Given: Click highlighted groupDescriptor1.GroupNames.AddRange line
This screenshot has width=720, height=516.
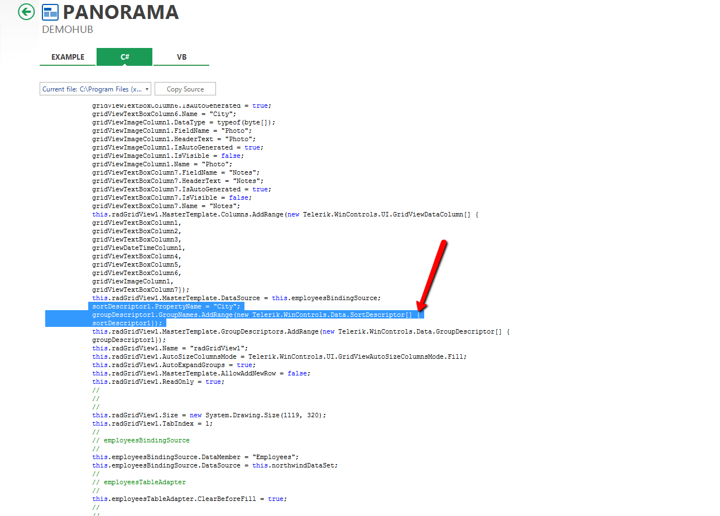Looking at the screenshot, I should tap(256, 315).
